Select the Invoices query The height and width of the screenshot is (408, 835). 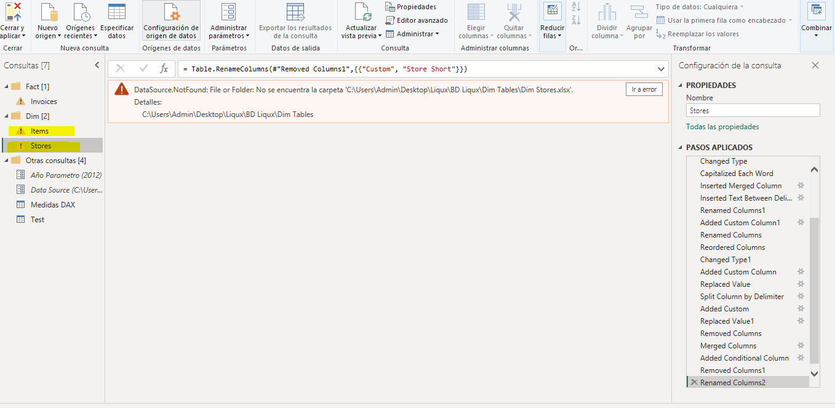[x=44, y=102]
